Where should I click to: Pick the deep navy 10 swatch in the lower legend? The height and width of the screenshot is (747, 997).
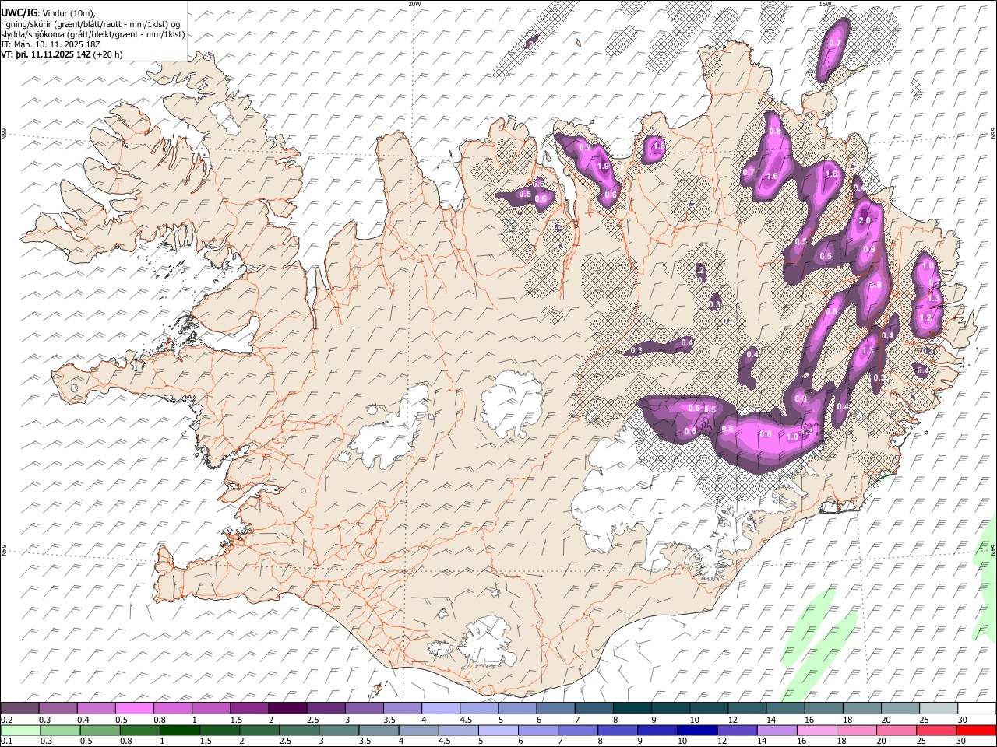click(697, 731)
